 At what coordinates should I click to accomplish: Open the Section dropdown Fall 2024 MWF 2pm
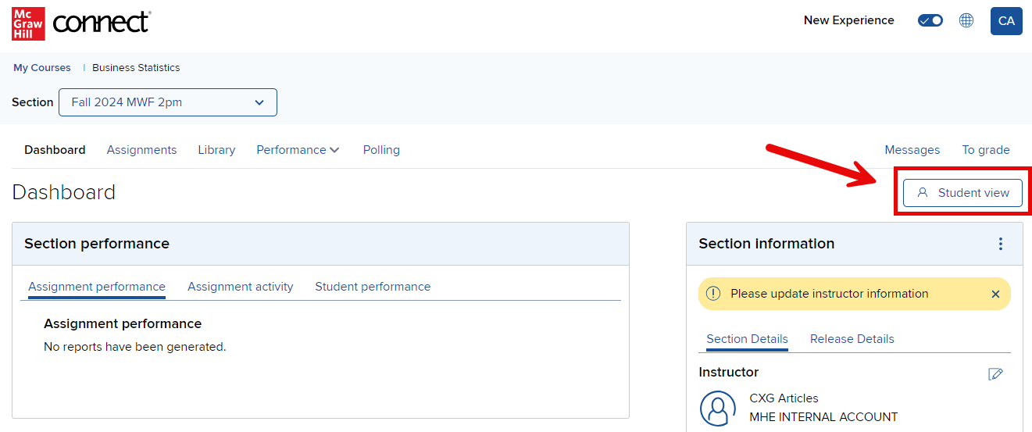coord(168,102)
